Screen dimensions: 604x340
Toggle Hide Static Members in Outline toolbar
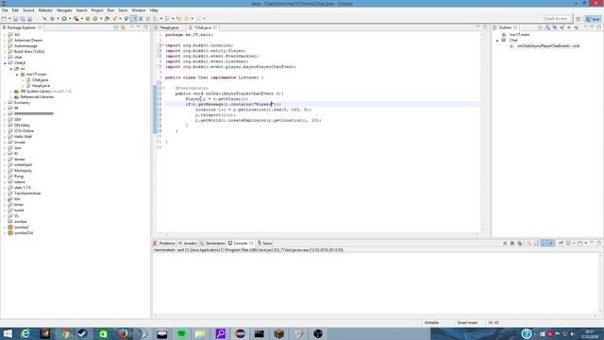562,27
